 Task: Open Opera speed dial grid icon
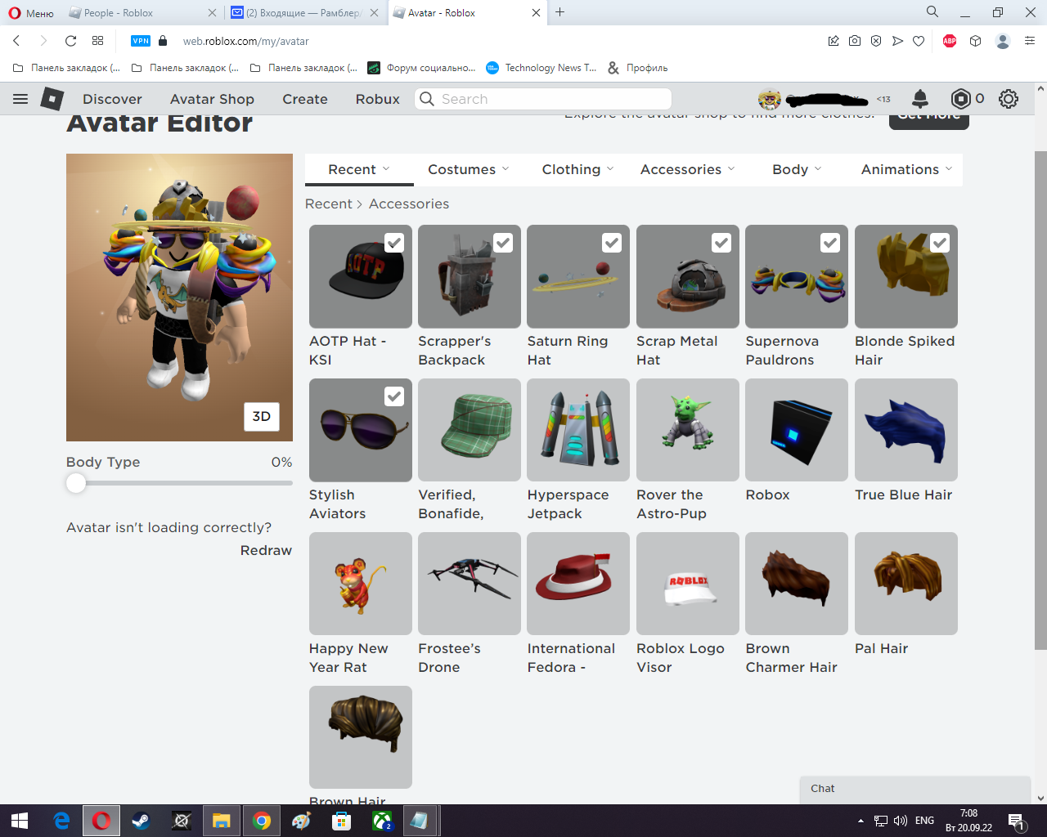(x=98, y=41)
